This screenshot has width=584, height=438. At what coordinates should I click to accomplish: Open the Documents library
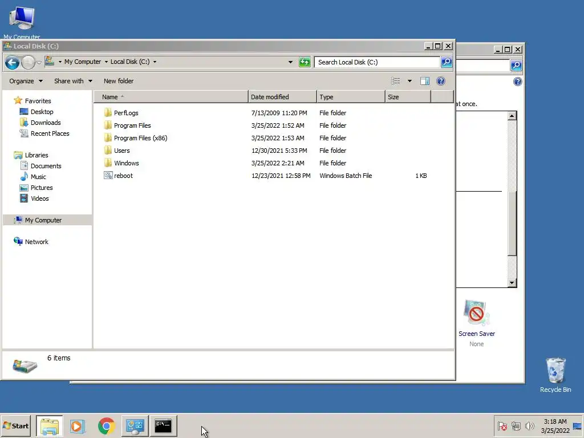coord(40,166)
